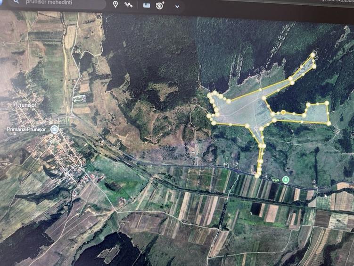The width and height of the screenshot is (354, 266).
Task: Click the Prunișor village label
Action: click(26, 105)
